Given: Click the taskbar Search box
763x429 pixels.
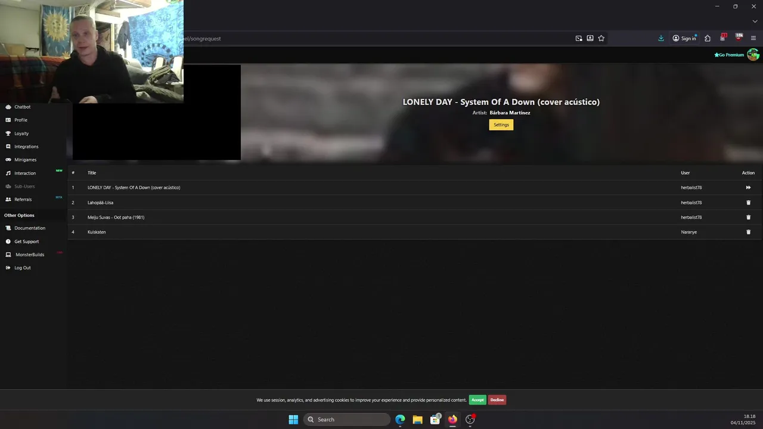Looking at the screenshot, I should [x=347, y=419].
